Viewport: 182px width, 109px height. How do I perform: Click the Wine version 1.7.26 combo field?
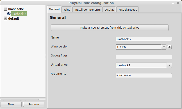(138, 47)
